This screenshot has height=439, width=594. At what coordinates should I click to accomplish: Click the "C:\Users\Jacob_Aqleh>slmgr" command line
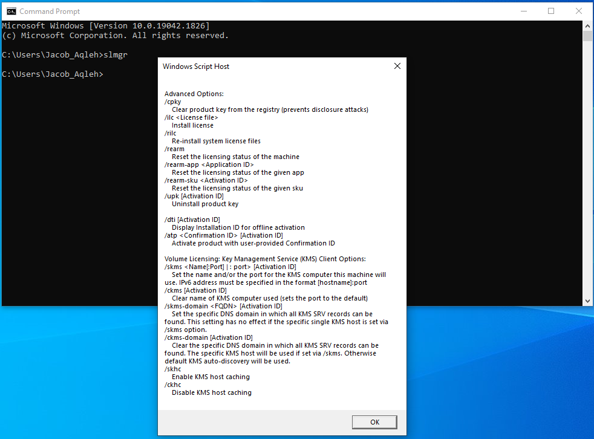point(65,55)
